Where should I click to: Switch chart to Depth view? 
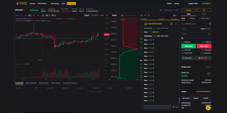(102, 15)
